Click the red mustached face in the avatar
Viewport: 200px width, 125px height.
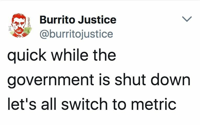coord(19,25)
